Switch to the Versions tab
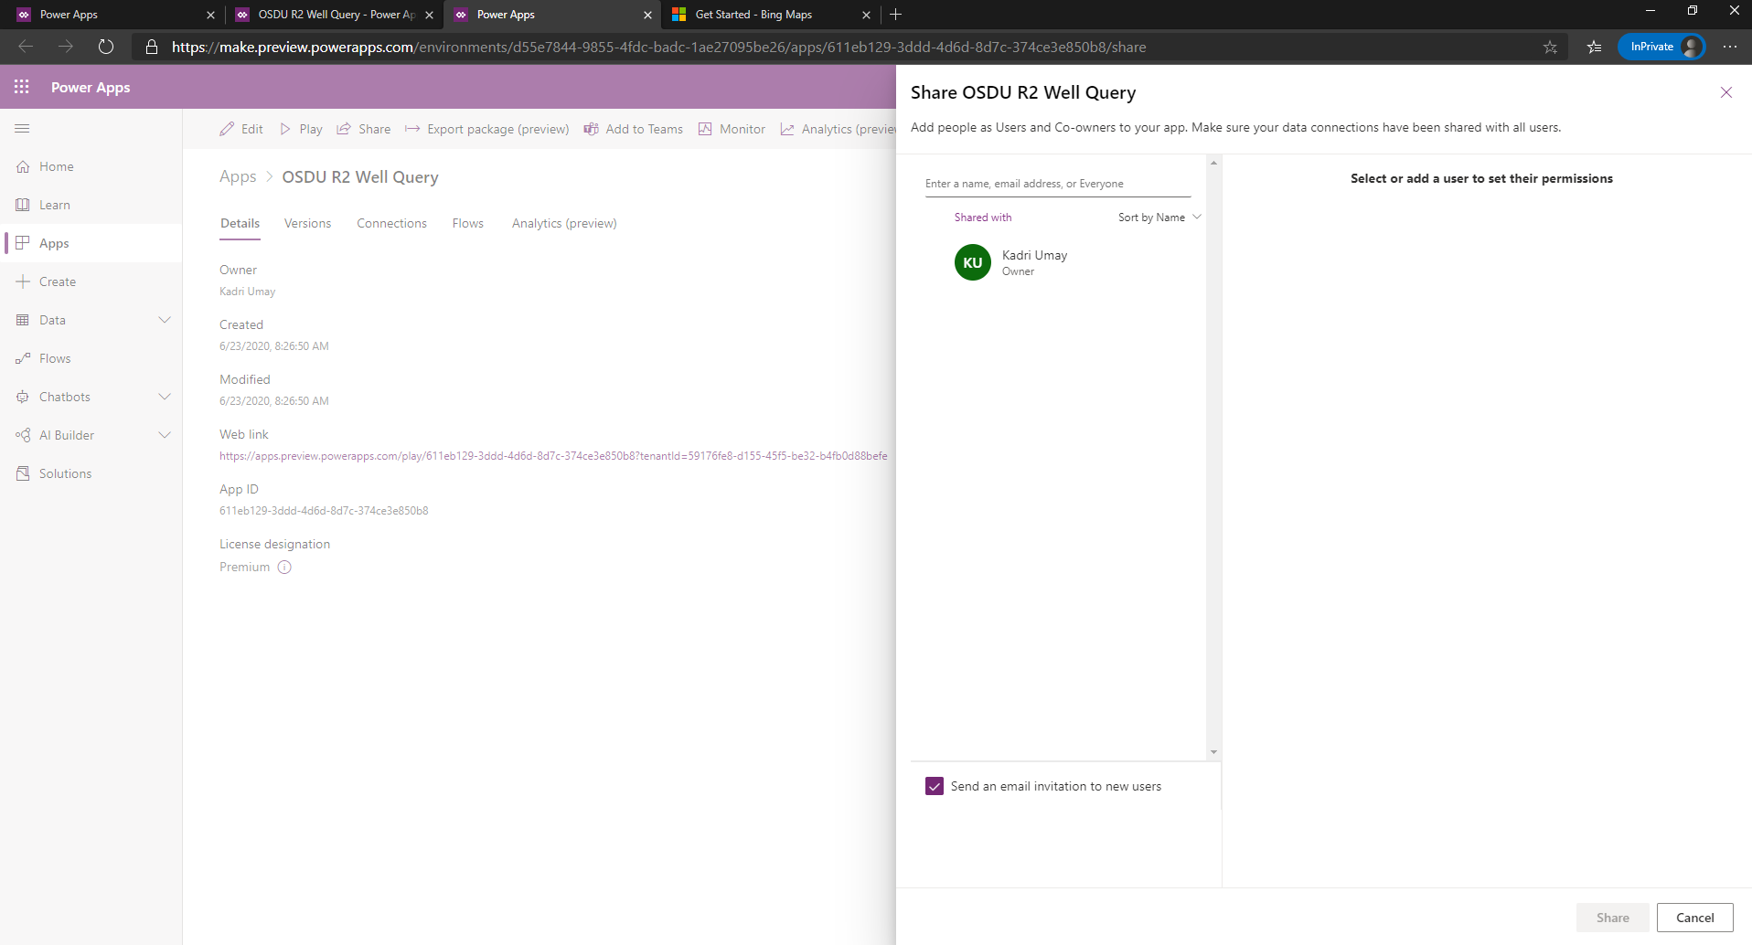The image size is (1752, 945). [307, 223]
